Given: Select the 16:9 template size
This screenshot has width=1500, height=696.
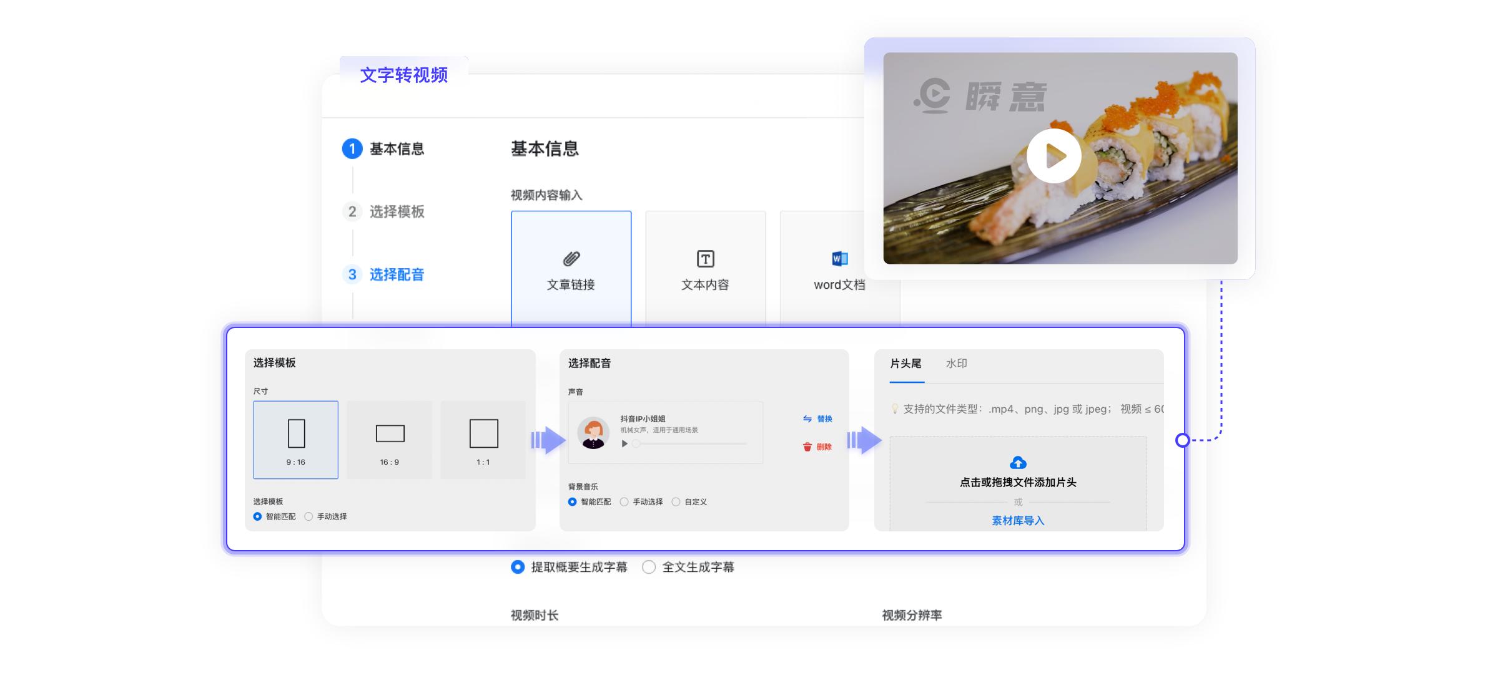Looking at the screenshot, I should point(389,439).
